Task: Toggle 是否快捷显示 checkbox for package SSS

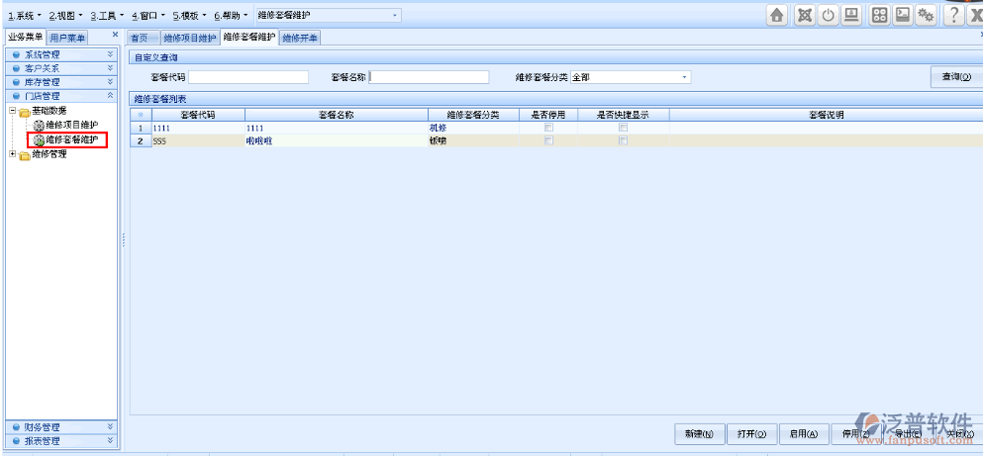Action: point(623,140)
